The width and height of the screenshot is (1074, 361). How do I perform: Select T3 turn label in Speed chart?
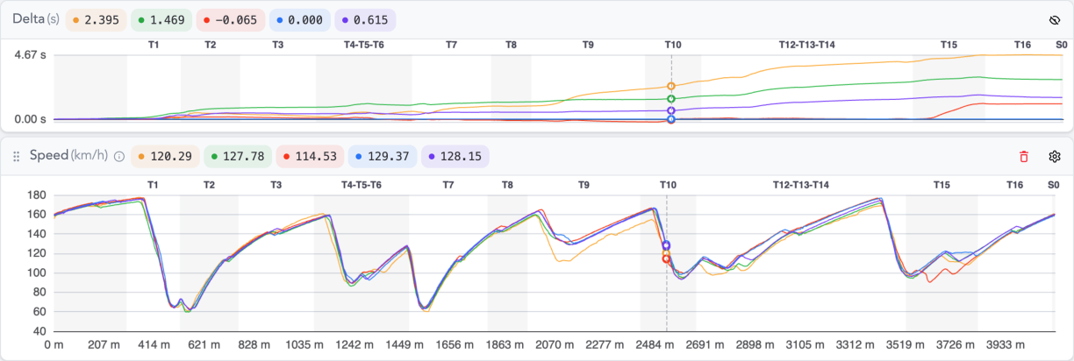tap(276, 185)
